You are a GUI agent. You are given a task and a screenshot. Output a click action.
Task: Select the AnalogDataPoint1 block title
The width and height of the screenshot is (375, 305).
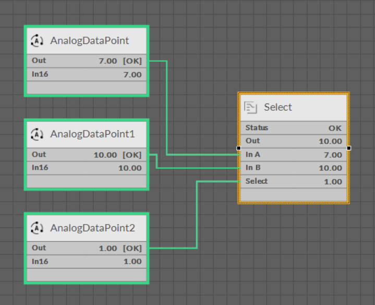point(92,134)
